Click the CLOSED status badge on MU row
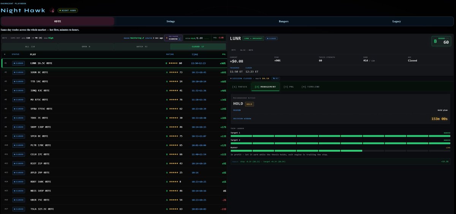The width and height of the screenshot is (456, 214). point(18,100)
